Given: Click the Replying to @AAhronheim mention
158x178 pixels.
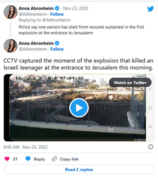Looking at the screenshot, I should (56, 20).
